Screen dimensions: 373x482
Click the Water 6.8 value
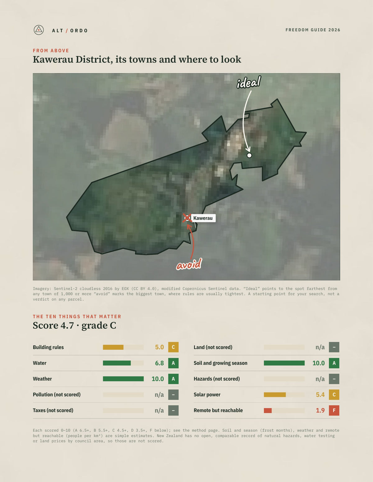[x=159, y=363]
